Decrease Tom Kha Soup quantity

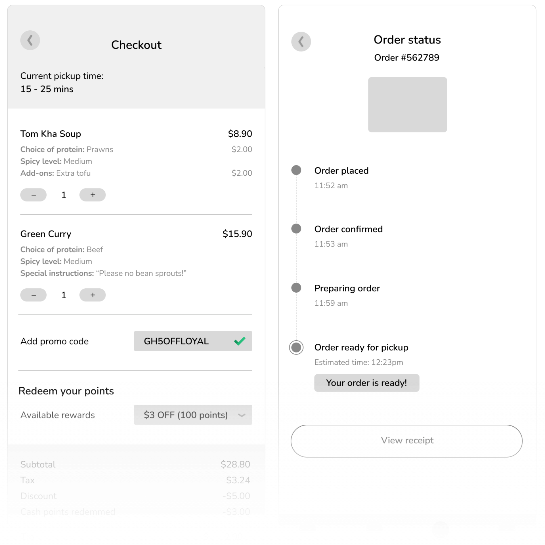pos(33,195)
